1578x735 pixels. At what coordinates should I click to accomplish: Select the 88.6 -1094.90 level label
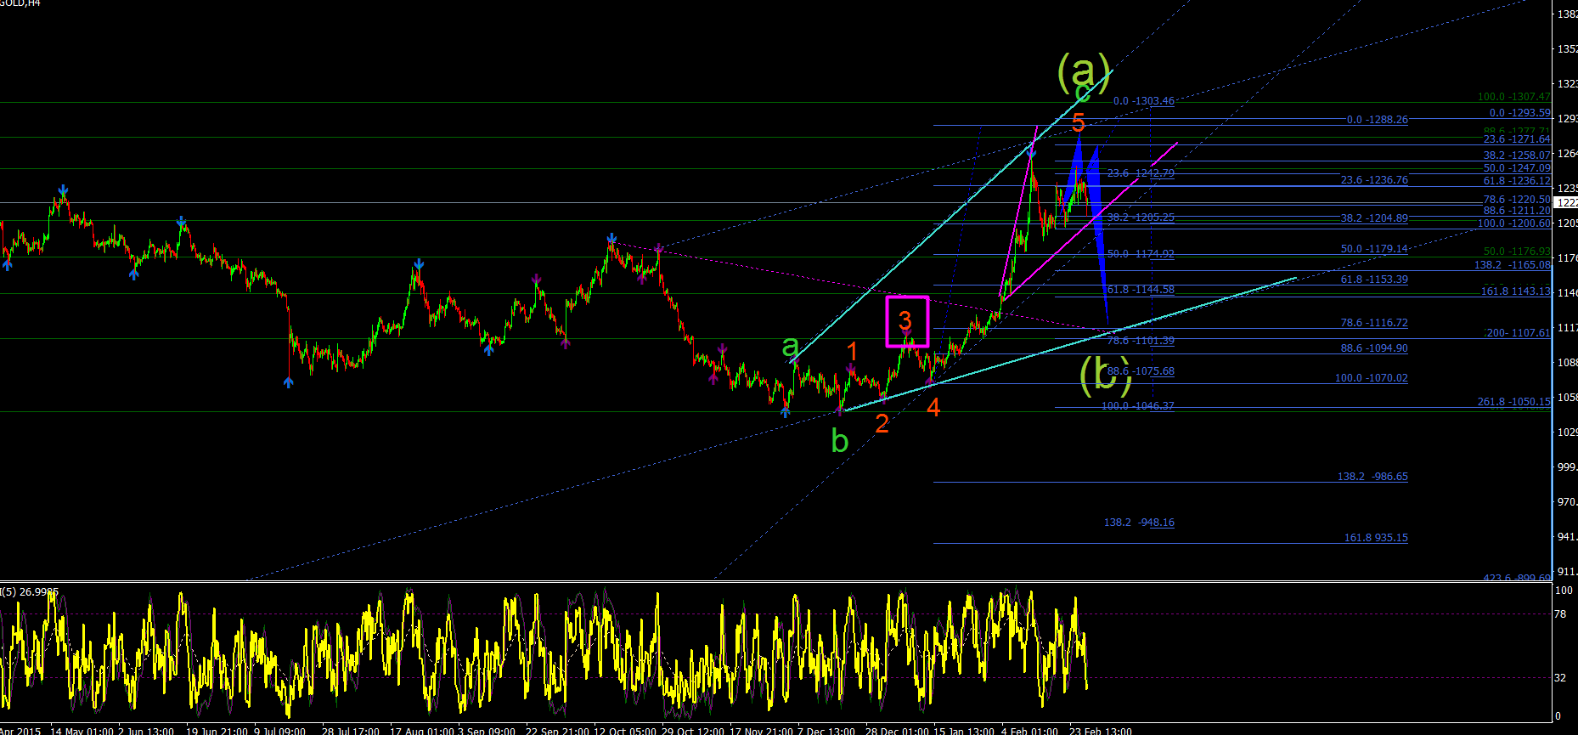pos(1374,348)
